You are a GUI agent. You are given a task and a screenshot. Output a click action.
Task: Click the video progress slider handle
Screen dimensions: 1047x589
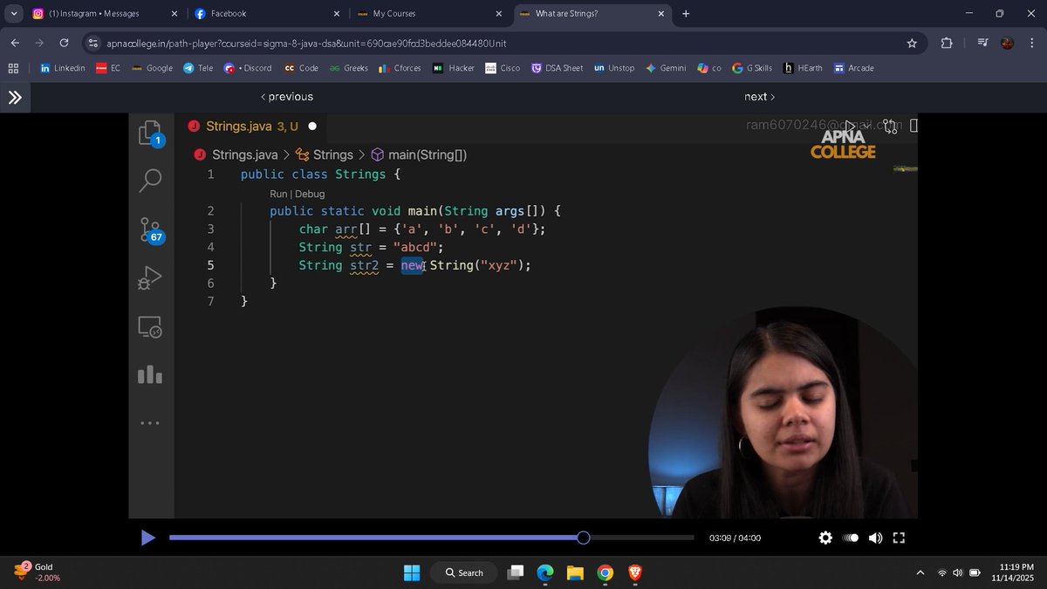(583, 538)
